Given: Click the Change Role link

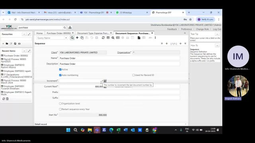Looking at the screenshot, I should [x=202, y=29].
